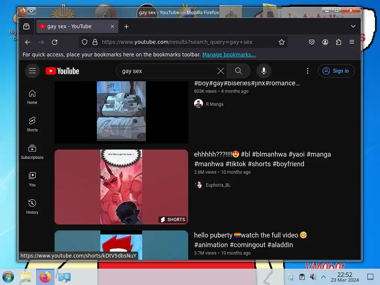Clear the search box with the X

(220, 71)
